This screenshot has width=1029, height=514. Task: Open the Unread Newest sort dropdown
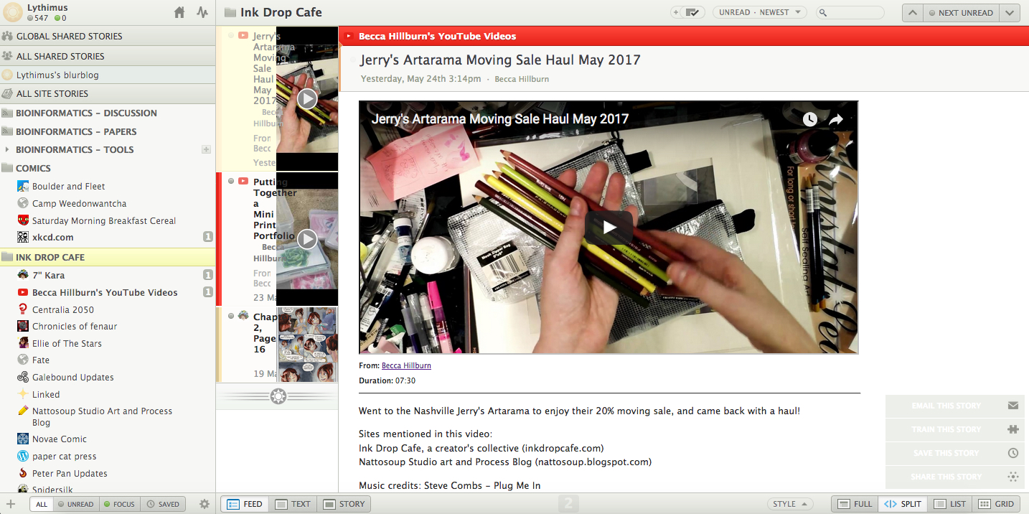(759, 12)
